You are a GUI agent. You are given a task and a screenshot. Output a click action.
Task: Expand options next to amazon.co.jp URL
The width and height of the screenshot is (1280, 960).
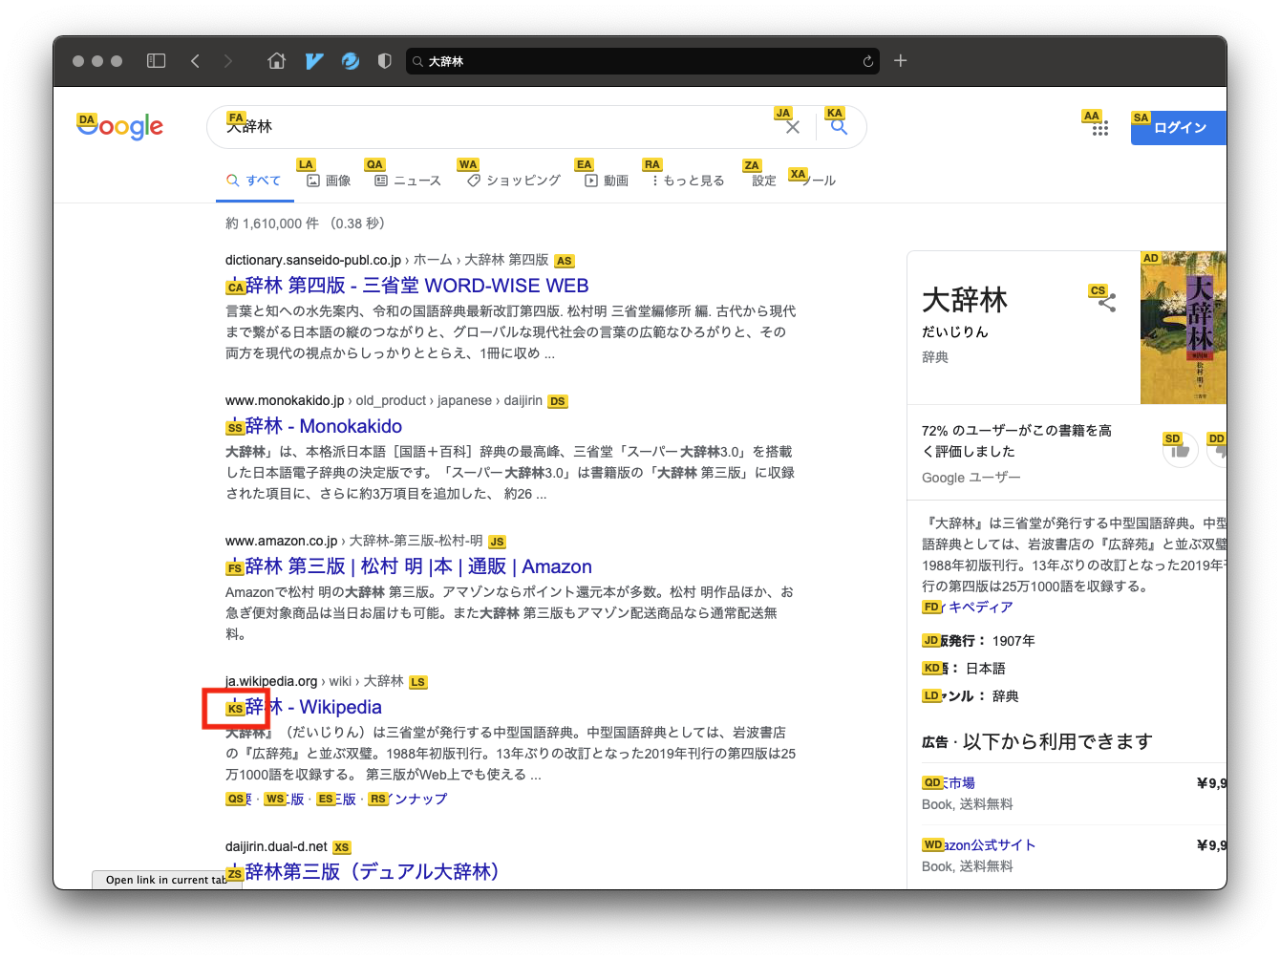(x=497, y=542)
